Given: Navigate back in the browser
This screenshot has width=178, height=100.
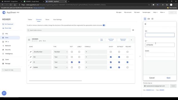Looking at the screenshot, I should click(x=3, y=5).
